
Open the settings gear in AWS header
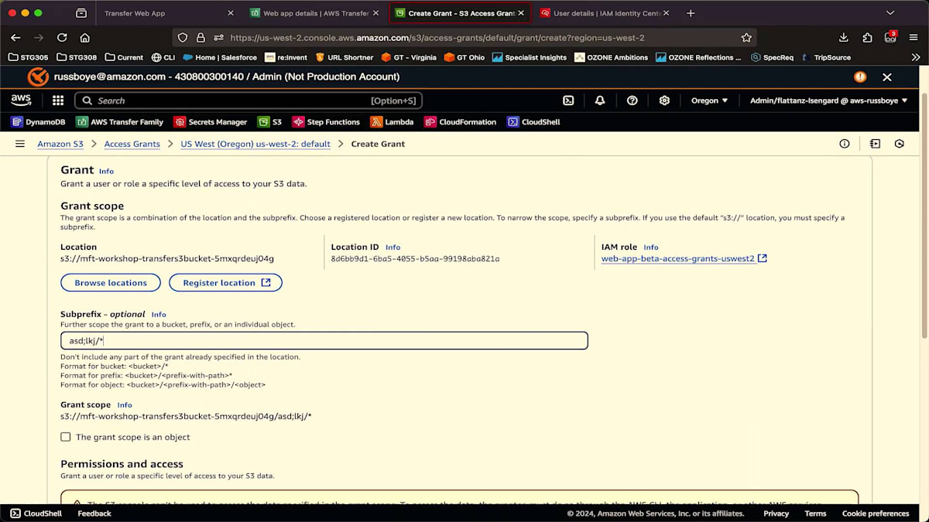[x=664, y=101]
